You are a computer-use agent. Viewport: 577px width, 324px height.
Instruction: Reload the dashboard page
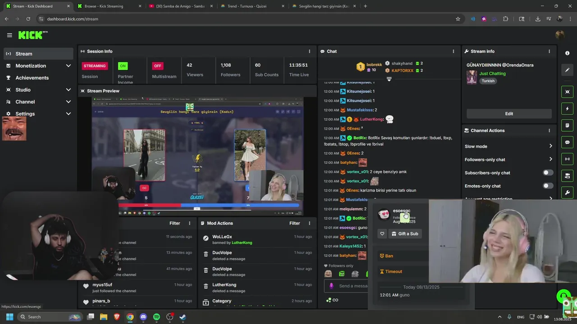pyautogui.click(x=28, y=19)
